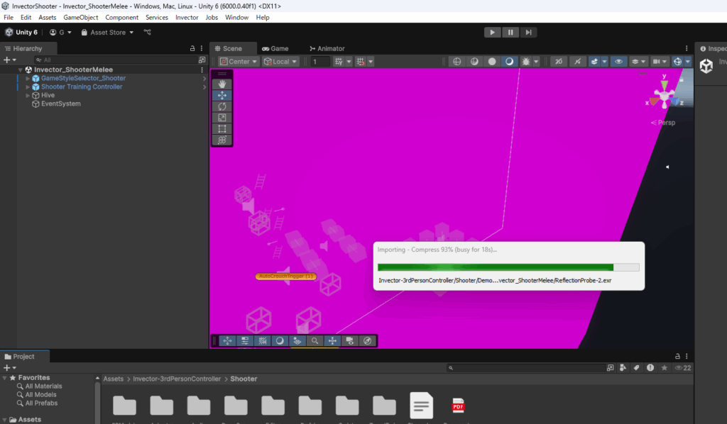Select the Hand (View) tool
This screenshot has width=727, height=424.
tap(222, 84)
